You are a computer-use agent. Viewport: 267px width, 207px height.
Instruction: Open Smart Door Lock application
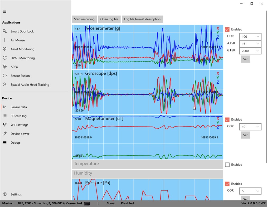click(22, 31)
